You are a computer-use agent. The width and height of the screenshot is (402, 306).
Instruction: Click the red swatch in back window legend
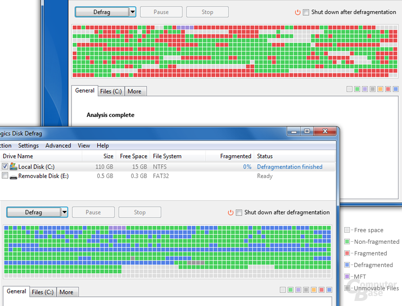388,89
